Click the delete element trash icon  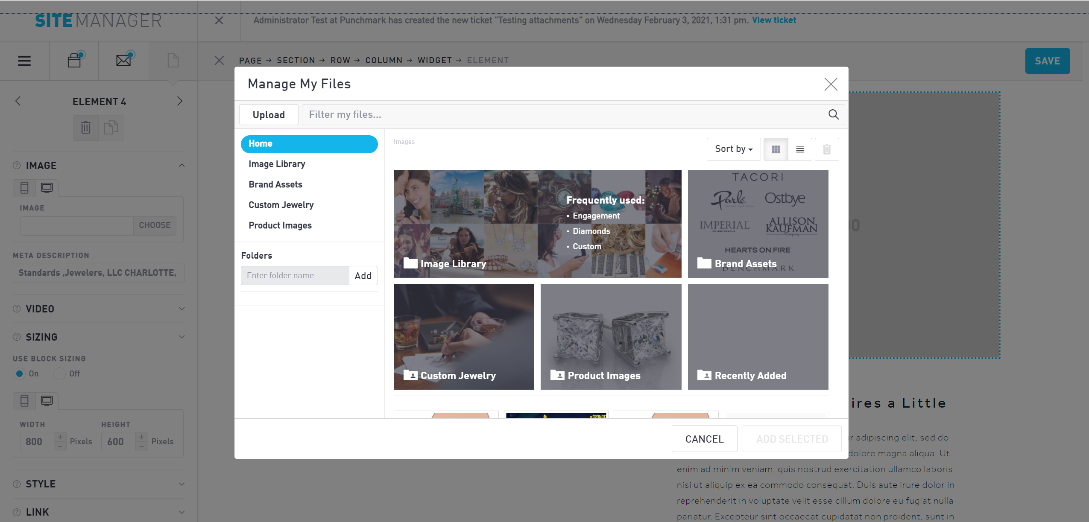86,128
